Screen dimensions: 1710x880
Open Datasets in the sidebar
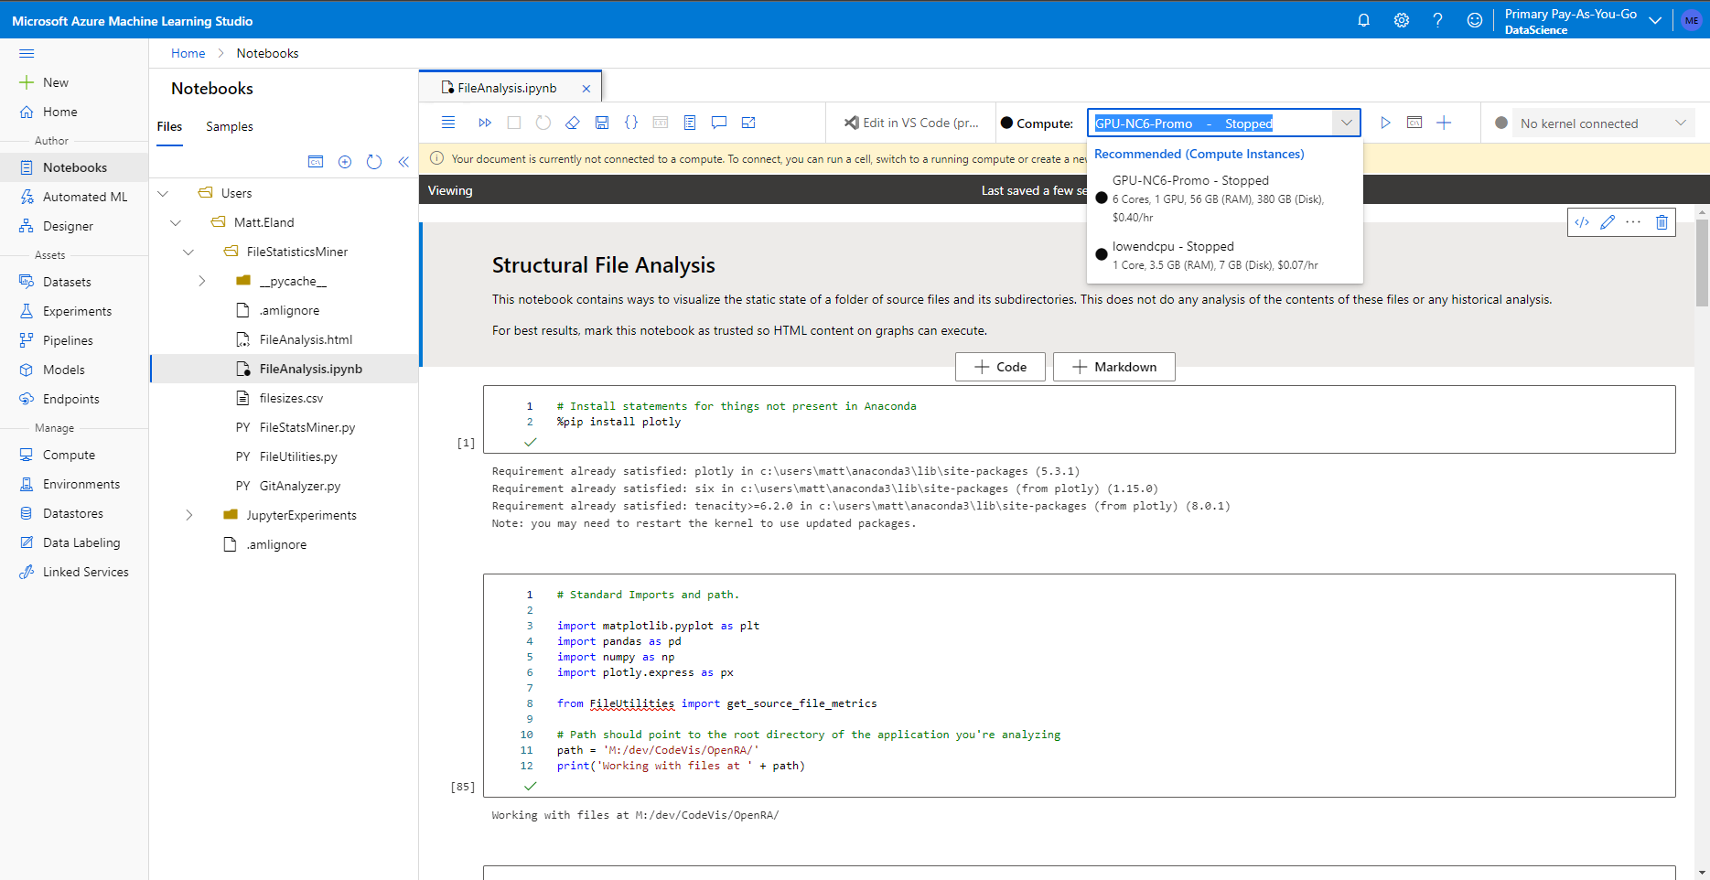pos(74,282)
